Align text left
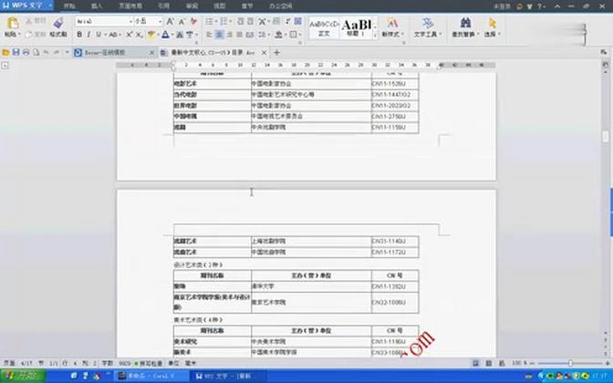The width and height of the screenshot is (613, 383). [x=210, y=35]
